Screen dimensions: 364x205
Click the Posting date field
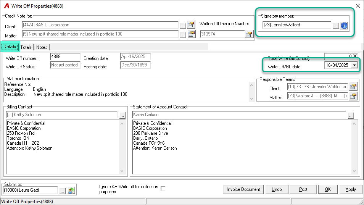[x=135, y=65]
